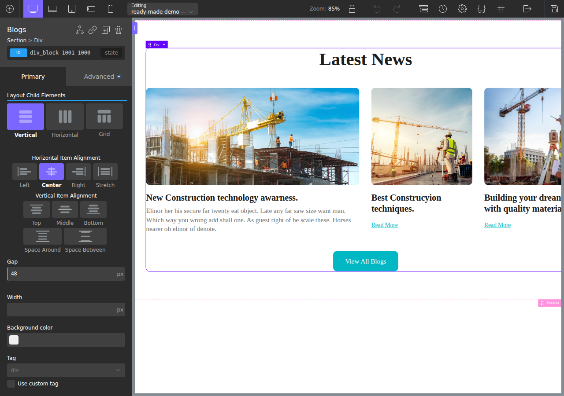Click the Elinor paragraph text

(249, 220)
